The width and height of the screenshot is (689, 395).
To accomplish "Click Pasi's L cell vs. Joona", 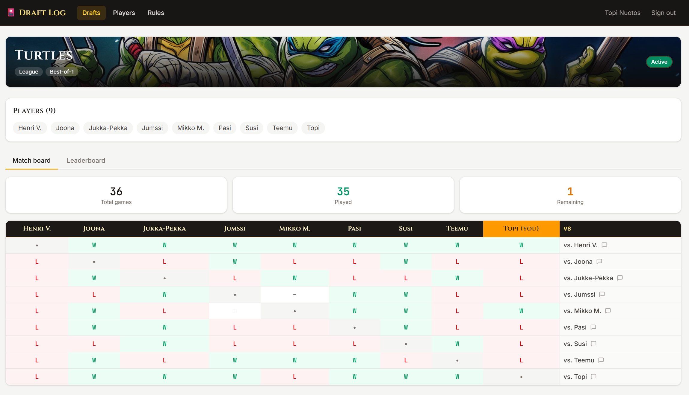I will coord(355,262).
